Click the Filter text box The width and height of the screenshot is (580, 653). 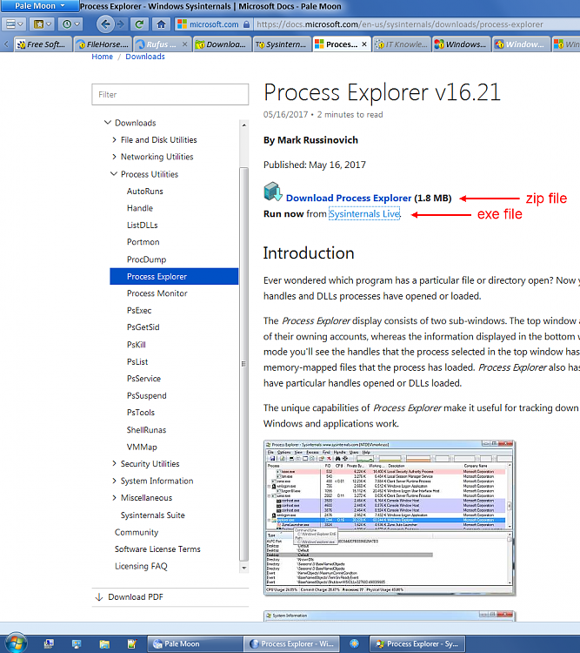point(170,95)
